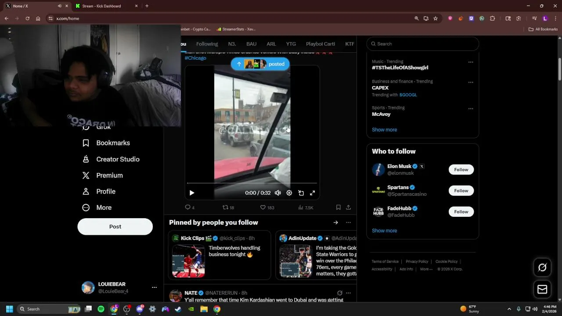This screenshot has height=316, width=562.
Task: Open Spotify from the taskbar
Action: (x=101, y=309)
